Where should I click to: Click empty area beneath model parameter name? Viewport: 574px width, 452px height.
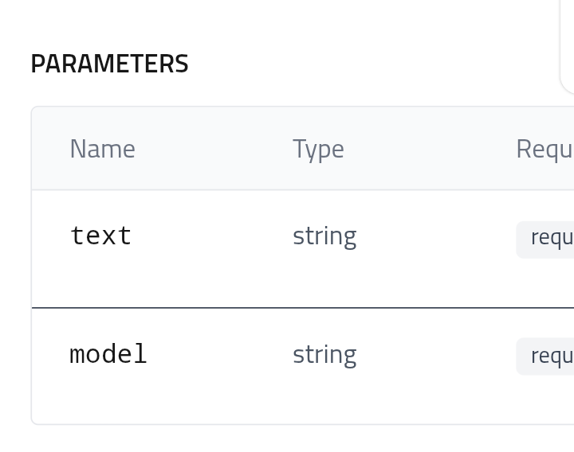pos(108,395)
